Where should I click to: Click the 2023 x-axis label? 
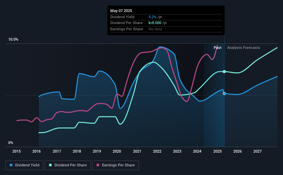[x=177, y=151]
